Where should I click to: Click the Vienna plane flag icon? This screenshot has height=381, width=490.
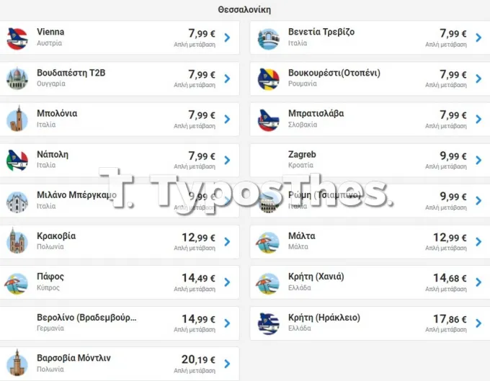(17, 38)
